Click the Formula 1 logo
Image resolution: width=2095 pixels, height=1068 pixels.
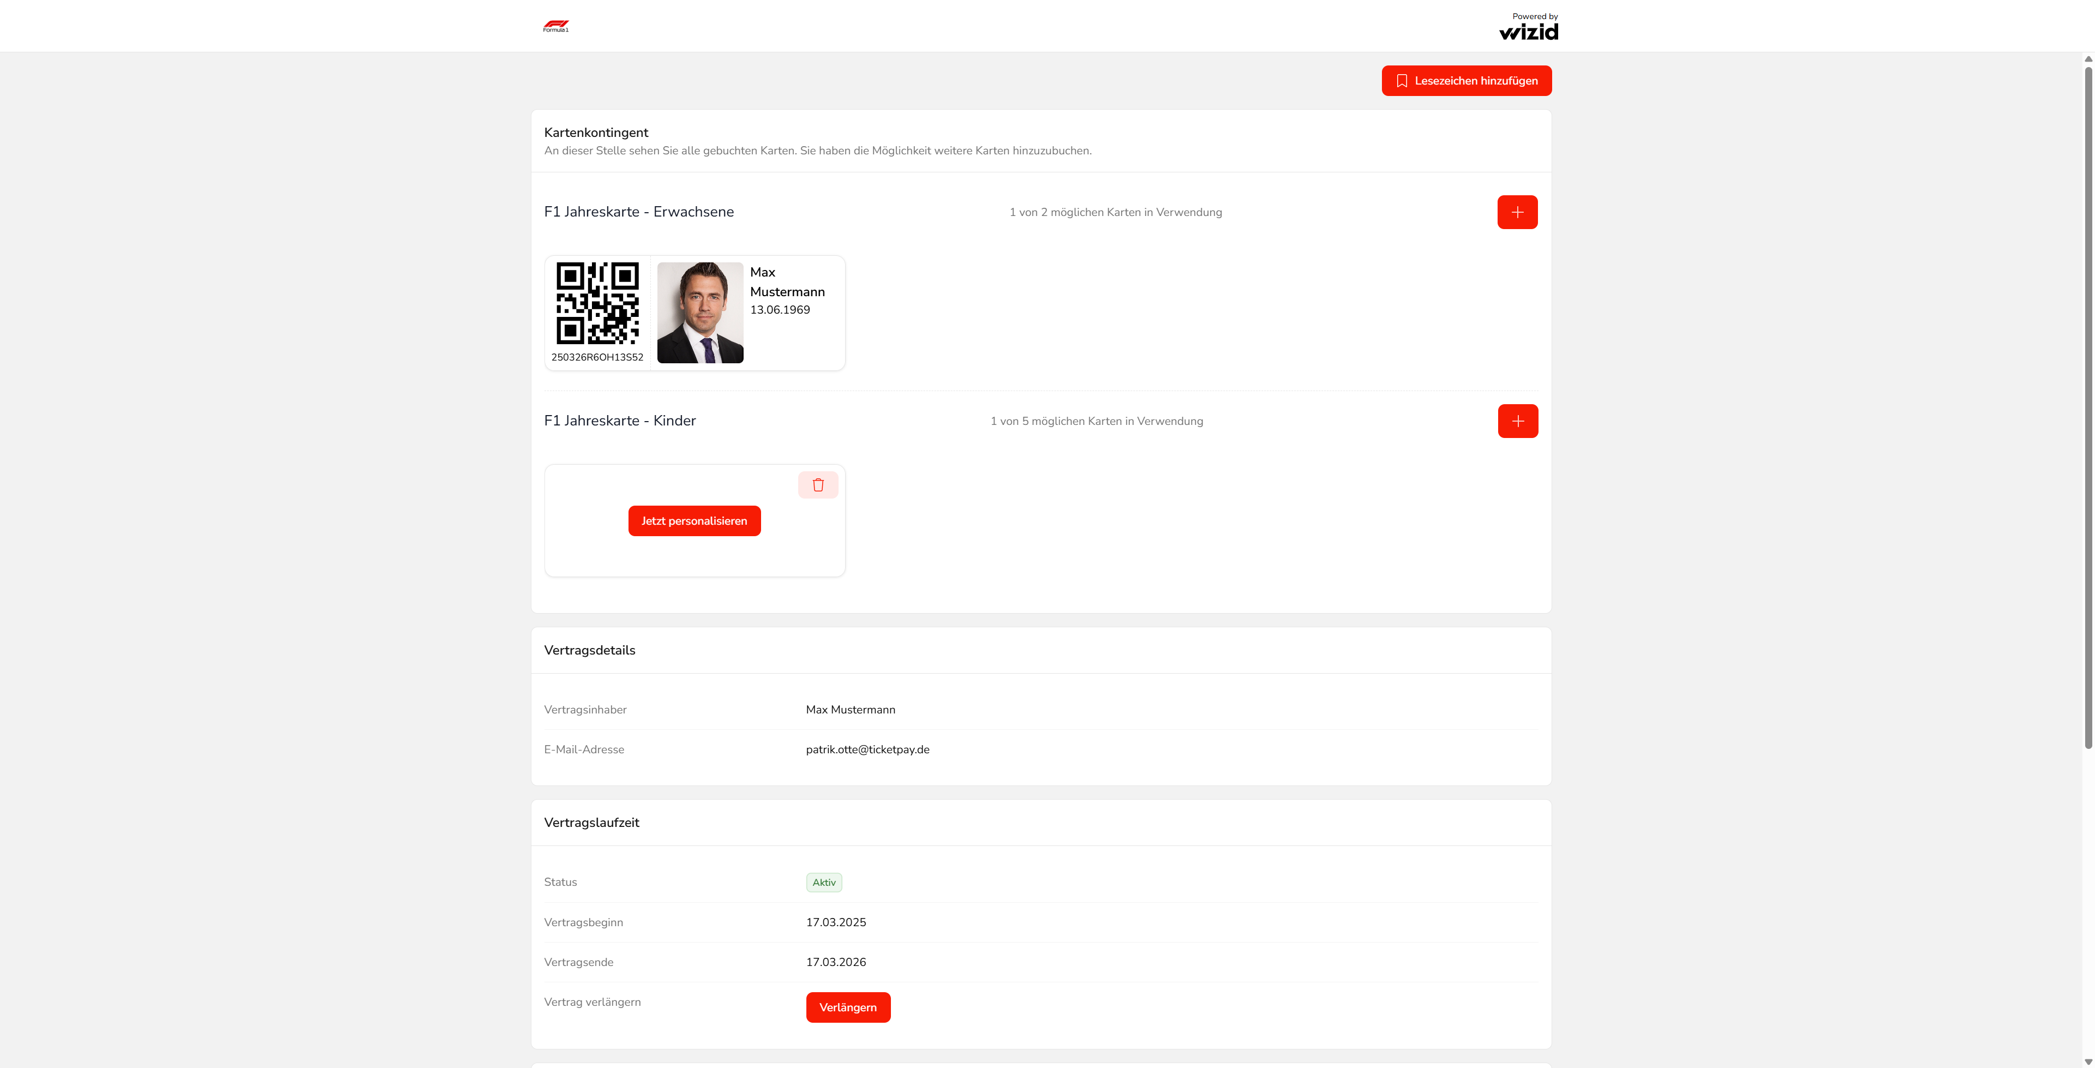tap(555, 26)
